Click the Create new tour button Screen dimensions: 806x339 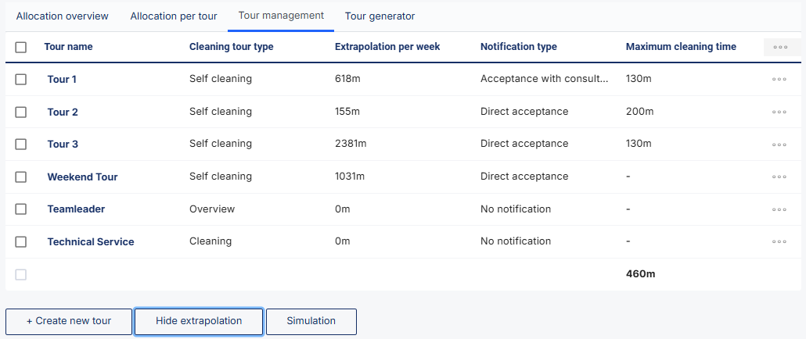coord(69,321)
